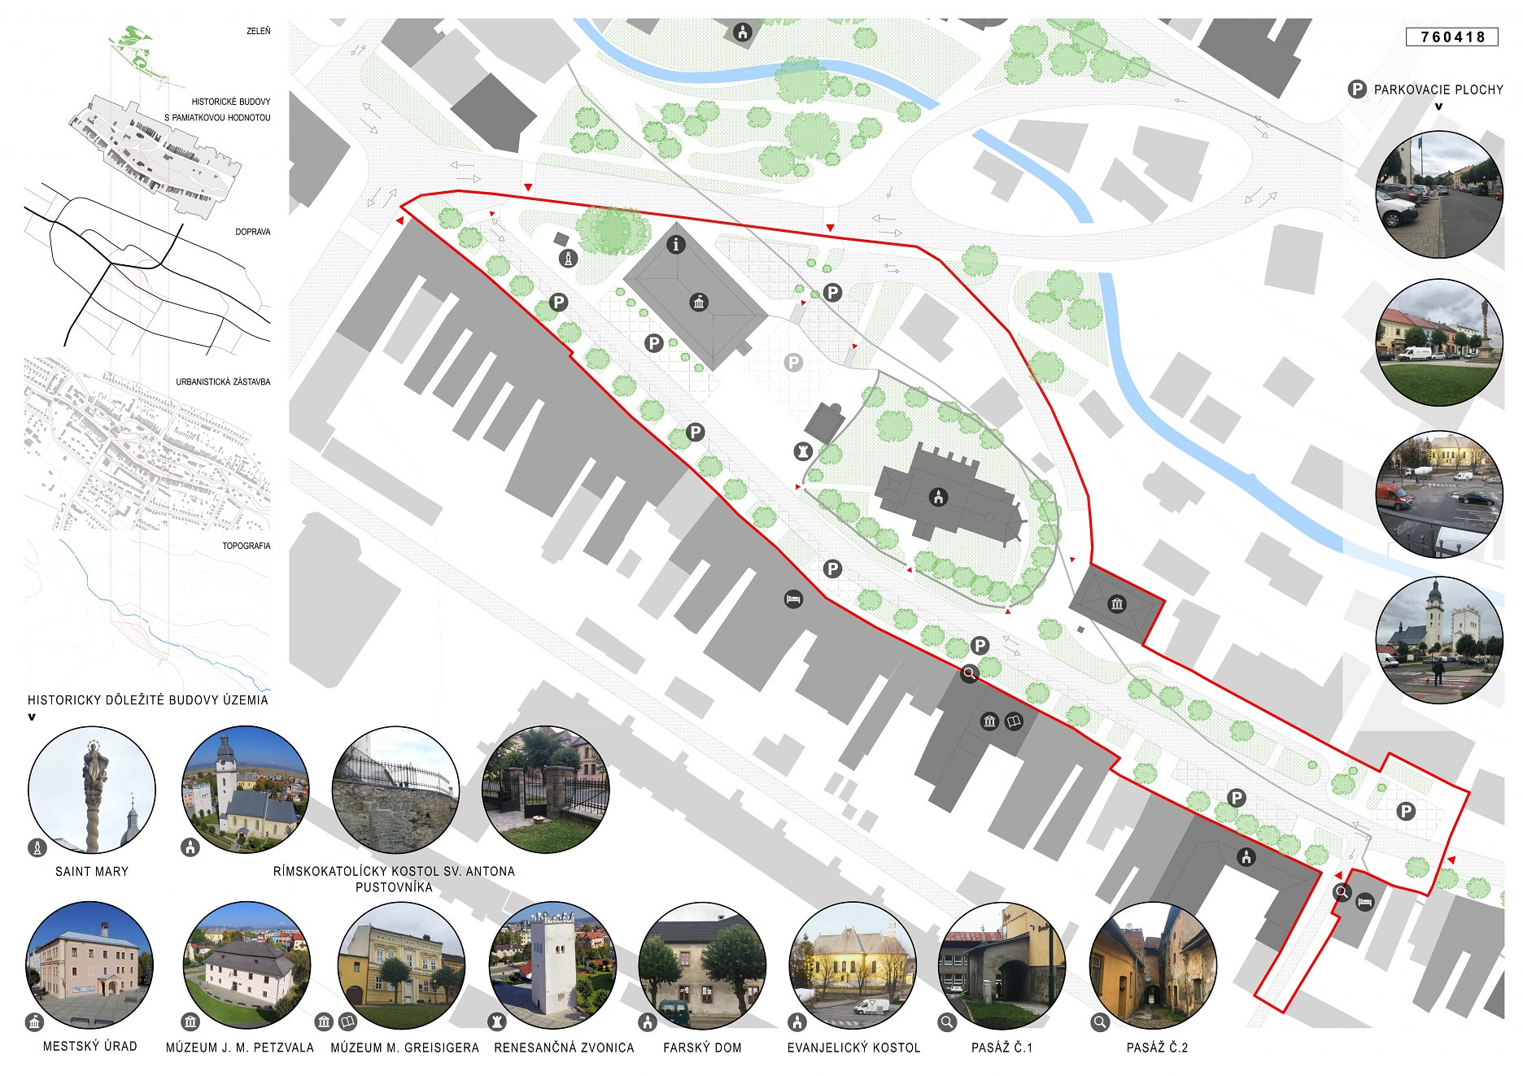This screenshot has width=1523, height=1076.
Task: Click the magnifier icon beside Pasáž č.1
Action: [x=947, y=1022]
